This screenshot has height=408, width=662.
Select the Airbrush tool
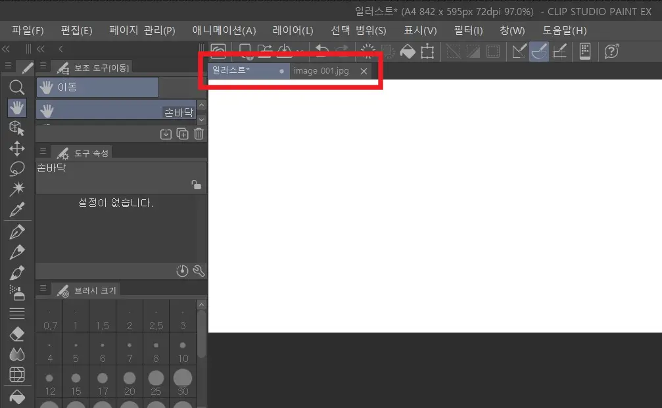point(17,292)
